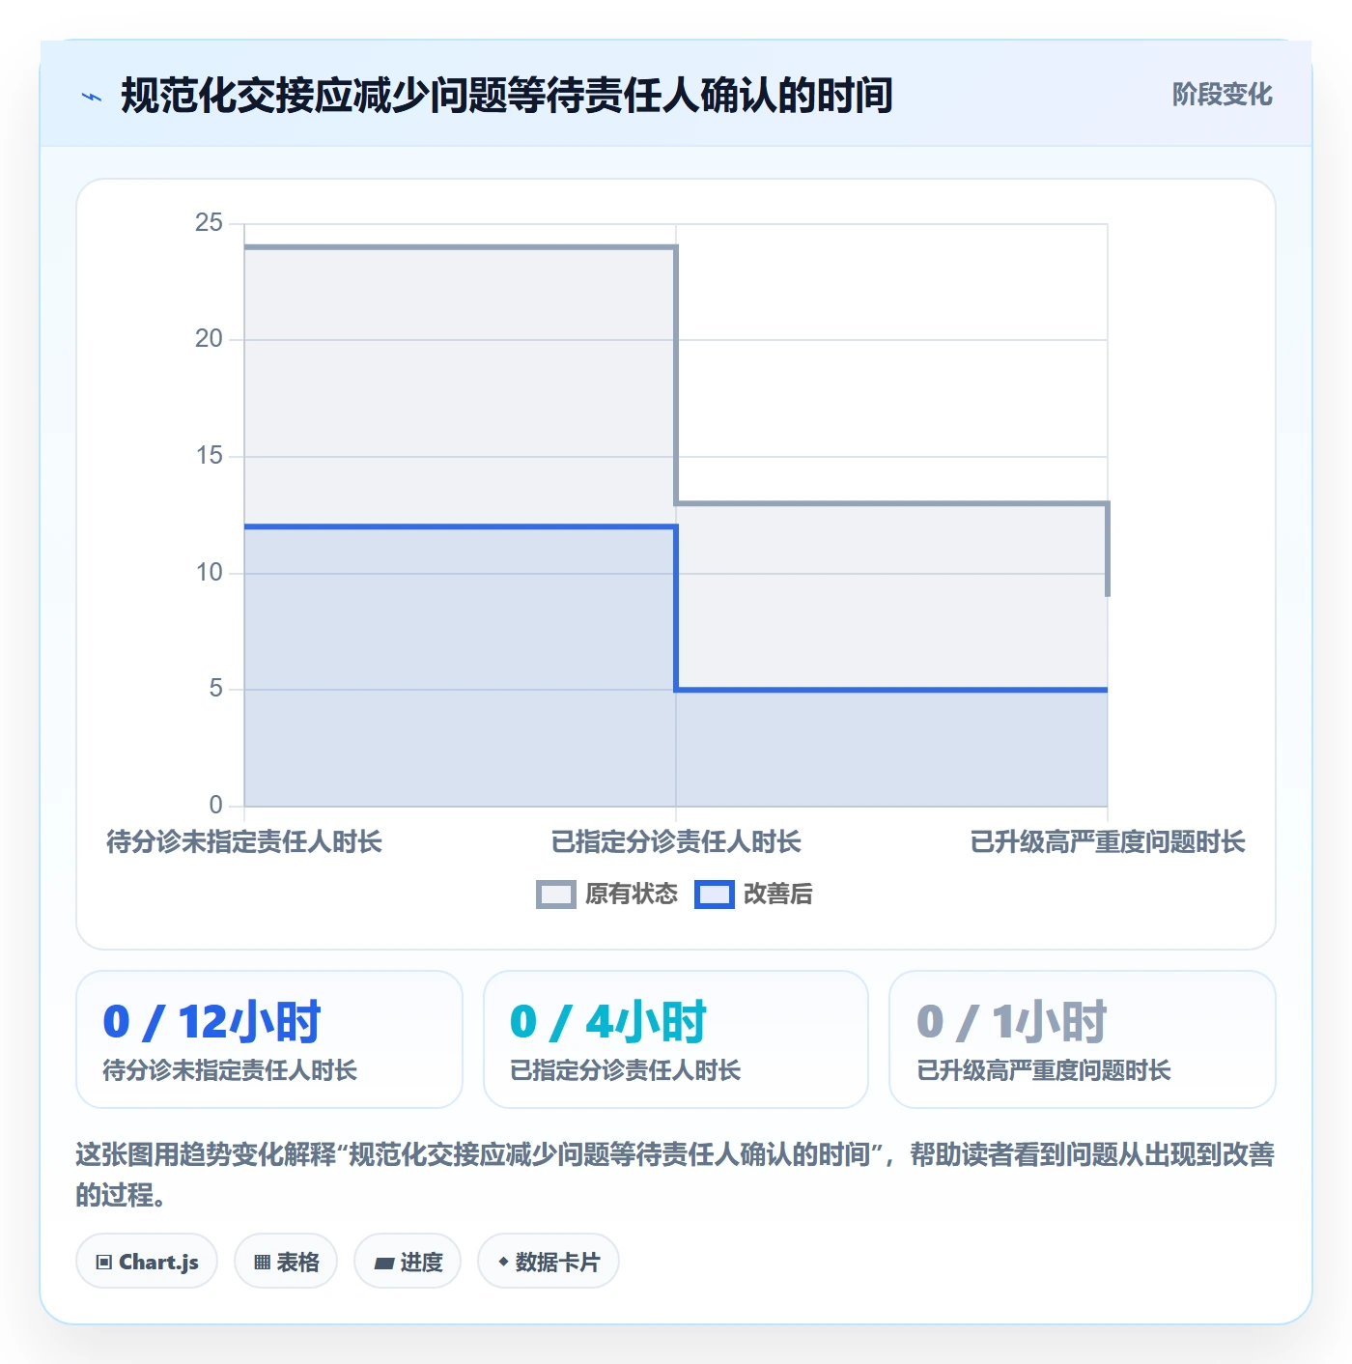Click the 改善后 legend text

click(778, 895)
